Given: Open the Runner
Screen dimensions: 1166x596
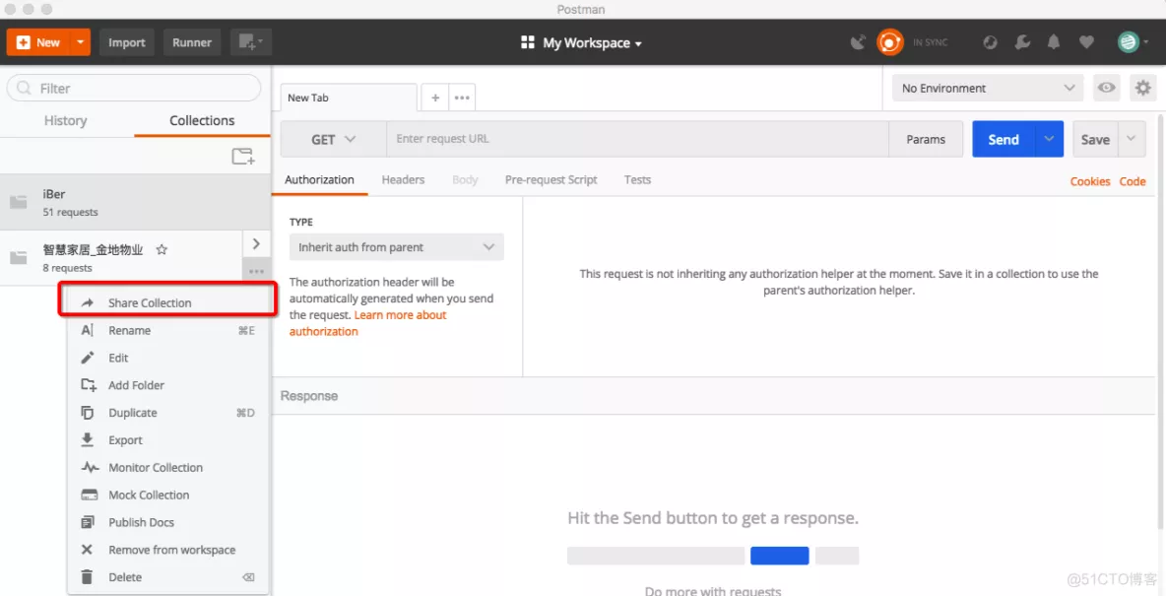Looking at the screenshot, I should click(192, 42).
